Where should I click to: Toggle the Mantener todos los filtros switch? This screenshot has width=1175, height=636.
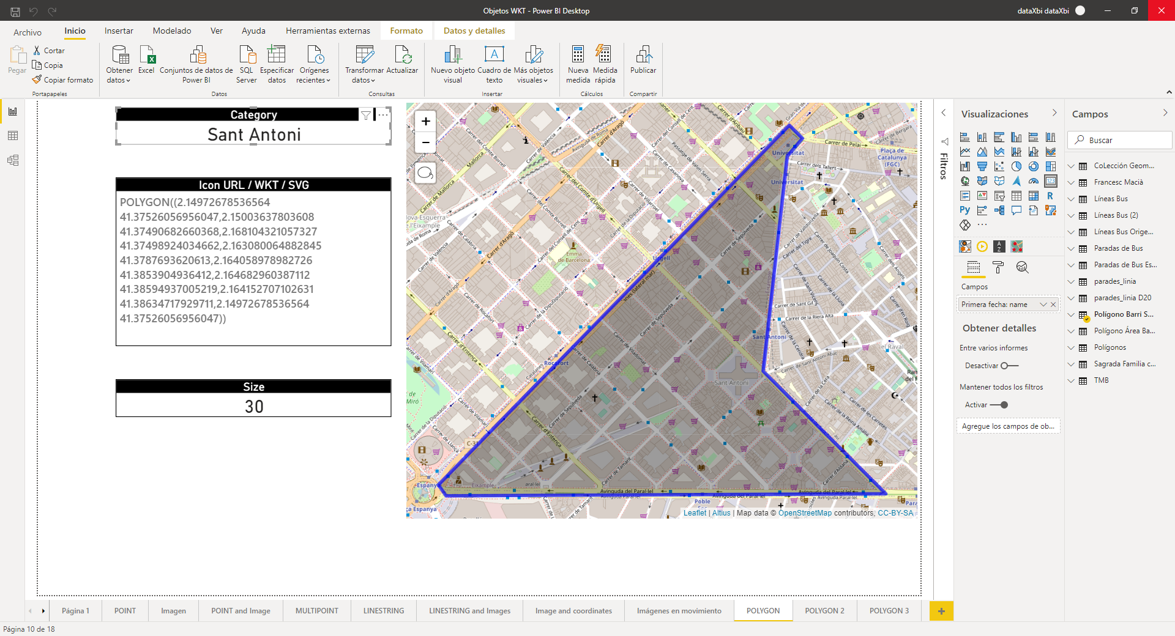coord(999,405)
